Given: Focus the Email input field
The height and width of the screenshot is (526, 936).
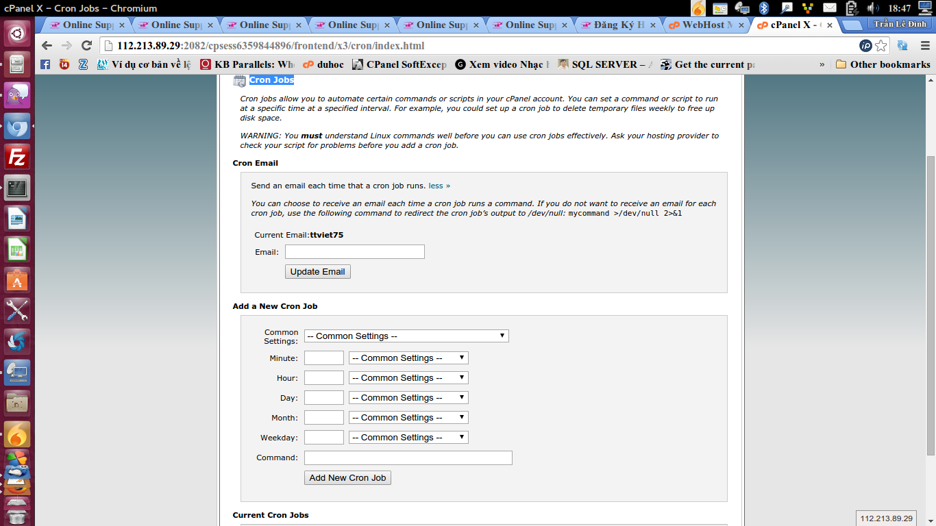Looking at the screenshot, I should pos(355,252).
